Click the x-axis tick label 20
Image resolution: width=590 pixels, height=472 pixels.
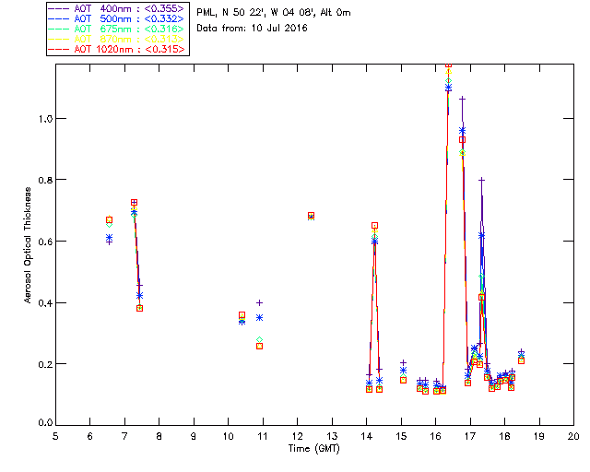click(573, 436)
